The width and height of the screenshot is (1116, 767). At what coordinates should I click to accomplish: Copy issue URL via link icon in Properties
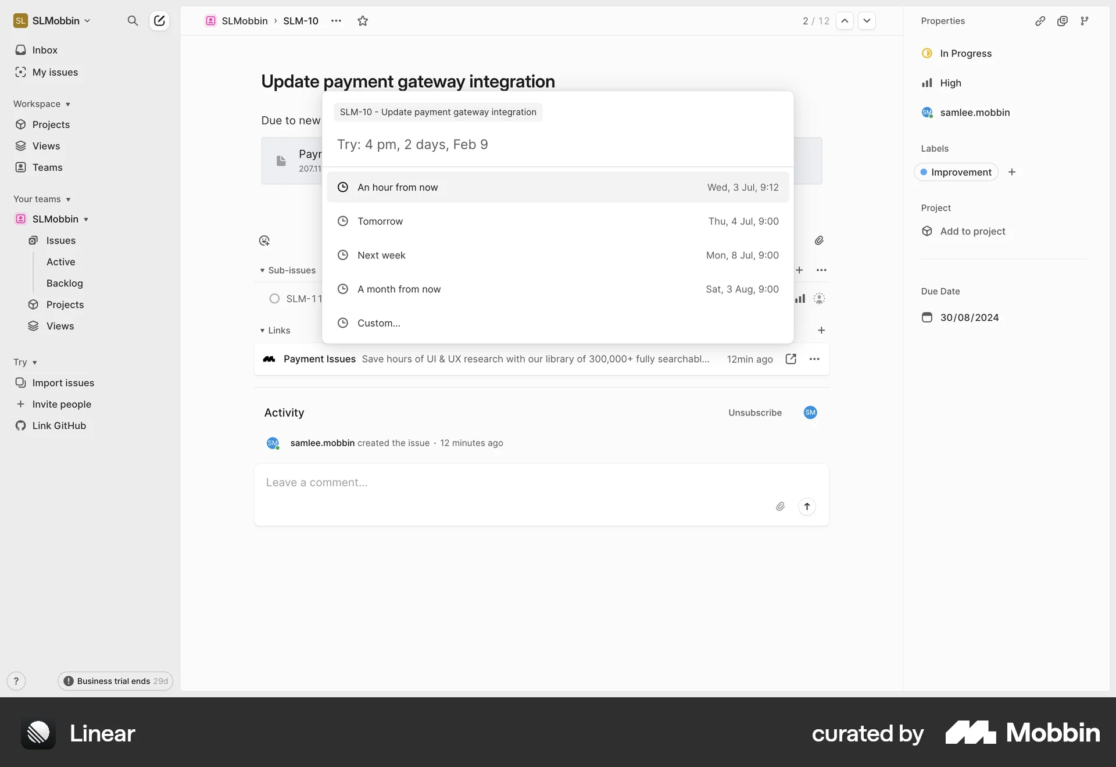1040,21
